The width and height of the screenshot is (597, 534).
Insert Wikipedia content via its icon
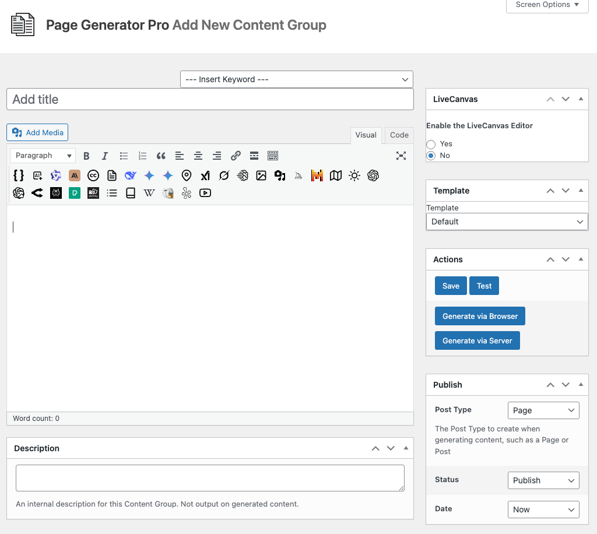[x=149, y=193]
